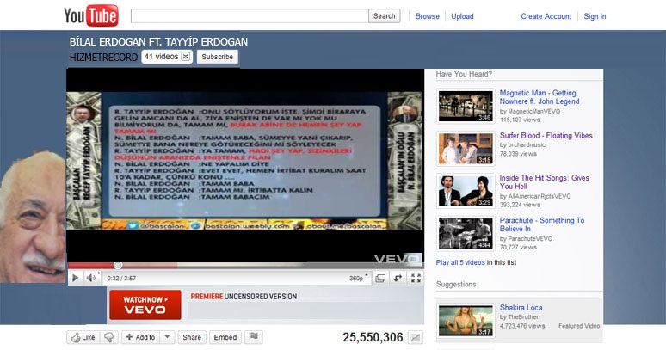Subscribe to HIZMETRECORD channel
The height and width of the screenshot is (350, 666).
217,57
